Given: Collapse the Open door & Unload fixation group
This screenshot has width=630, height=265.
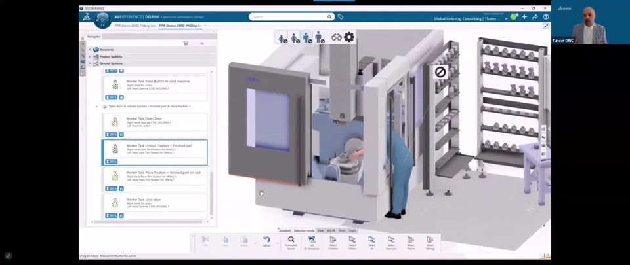Looking at the screenshot, I should point(97,107).
